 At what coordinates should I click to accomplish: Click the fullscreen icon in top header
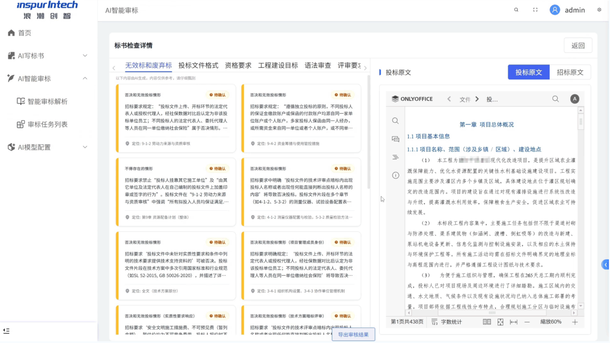click(535, 10)
